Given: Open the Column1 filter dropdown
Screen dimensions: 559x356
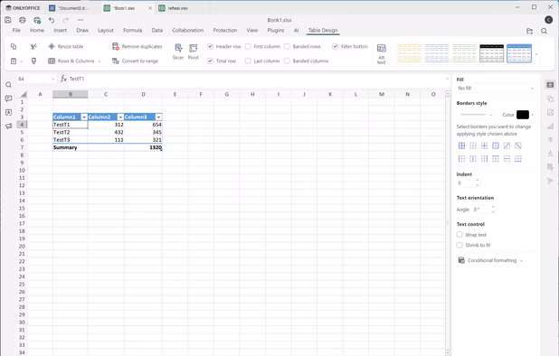Looking at the screenshot, I should coord(84,117).
